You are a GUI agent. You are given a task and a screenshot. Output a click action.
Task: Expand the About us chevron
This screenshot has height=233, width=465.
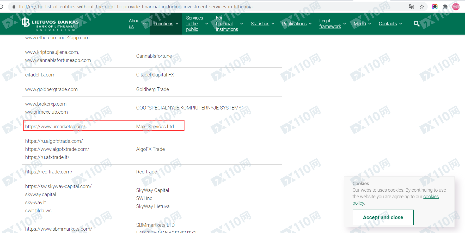pos(145,24)
